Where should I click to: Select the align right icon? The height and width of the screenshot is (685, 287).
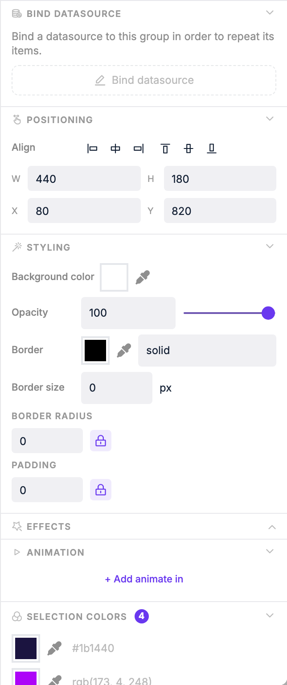139,148
